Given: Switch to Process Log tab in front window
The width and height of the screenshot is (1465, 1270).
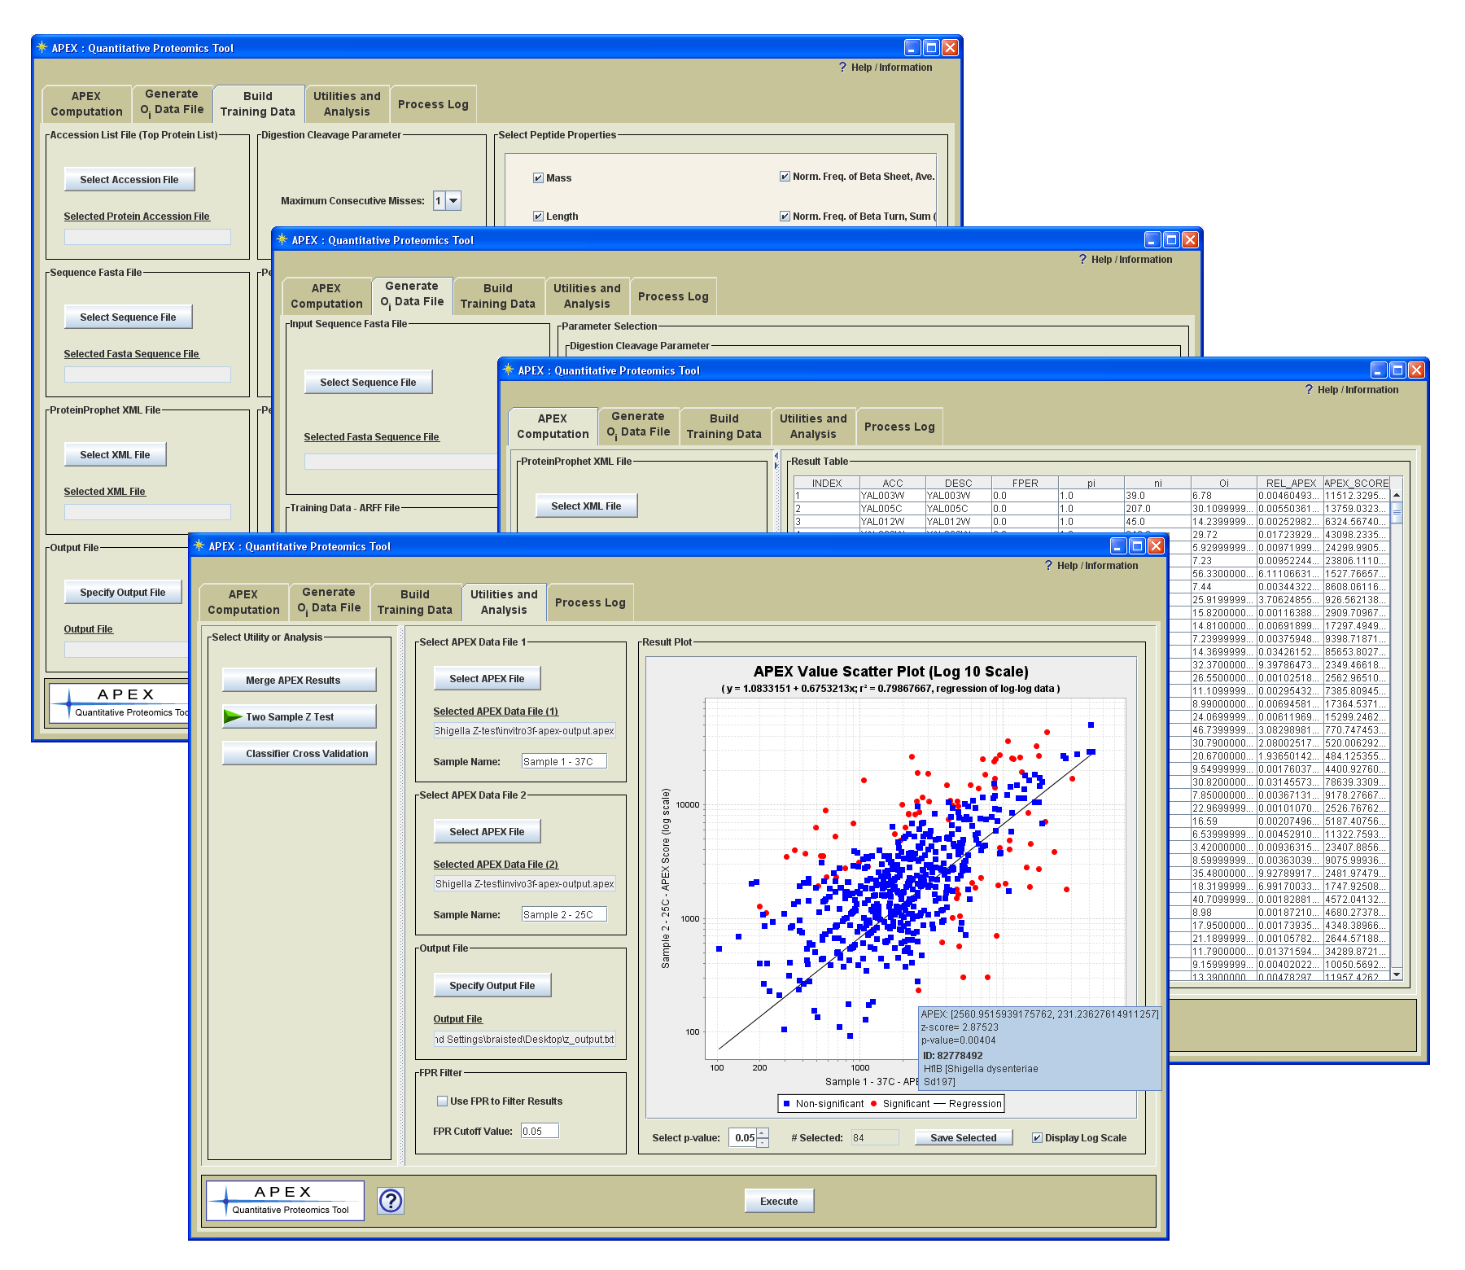Looking at the screenshot, I should [590, 603].
